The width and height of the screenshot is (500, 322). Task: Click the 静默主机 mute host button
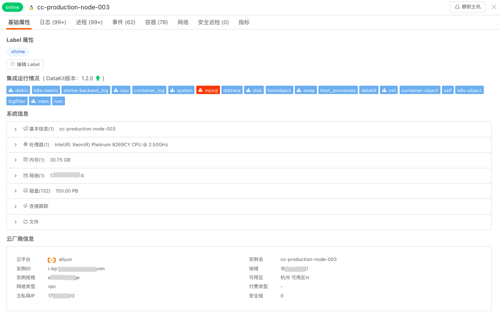(x=467, y=7)
